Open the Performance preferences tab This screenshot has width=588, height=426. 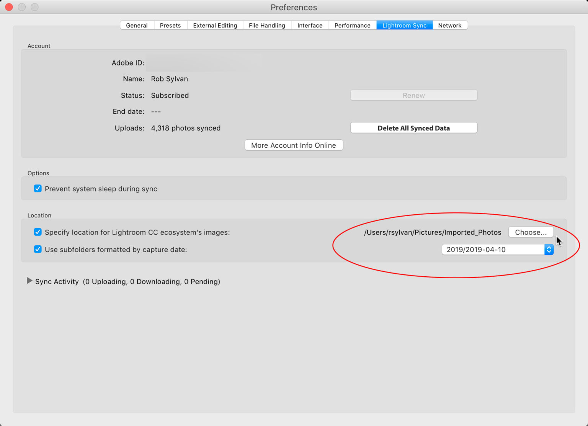pyautogui.click(x=352, y=25)
